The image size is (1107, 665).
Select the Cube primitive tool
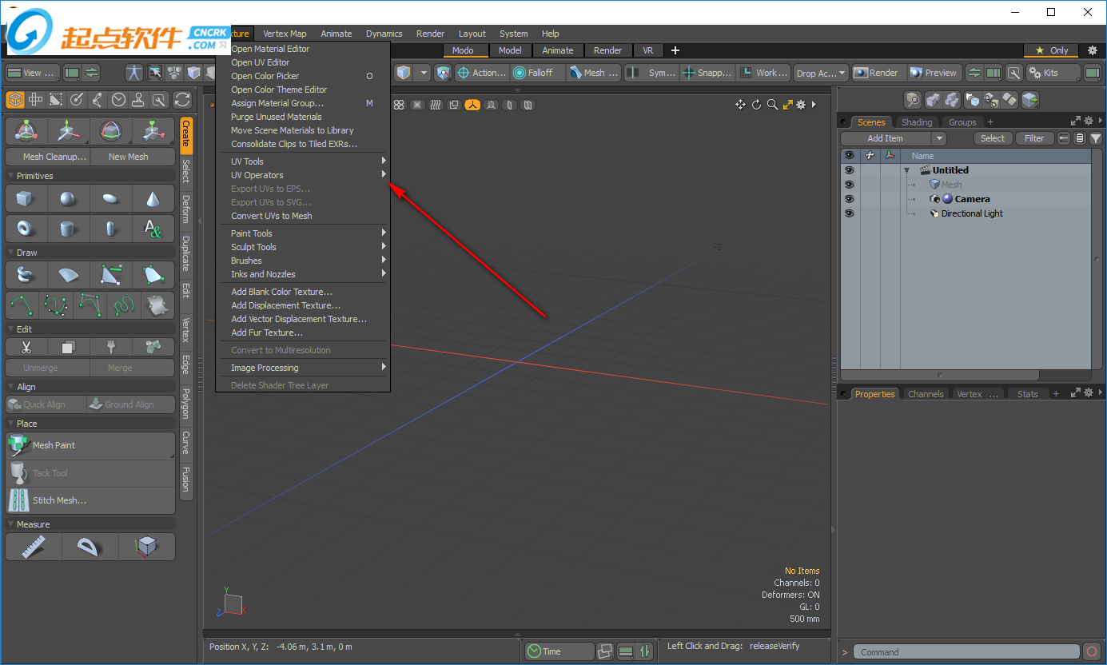click(x=25, y=199)
